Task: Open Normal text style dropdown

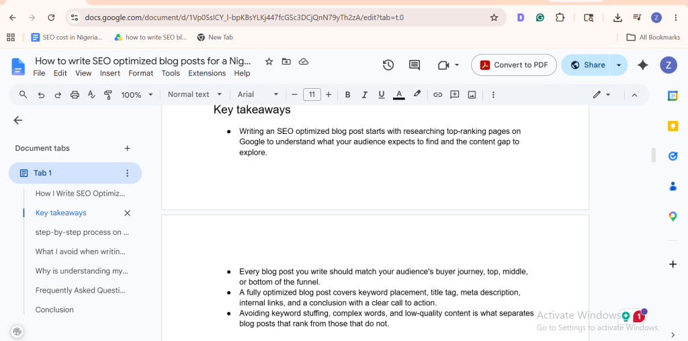Action: tap(195, 94)
